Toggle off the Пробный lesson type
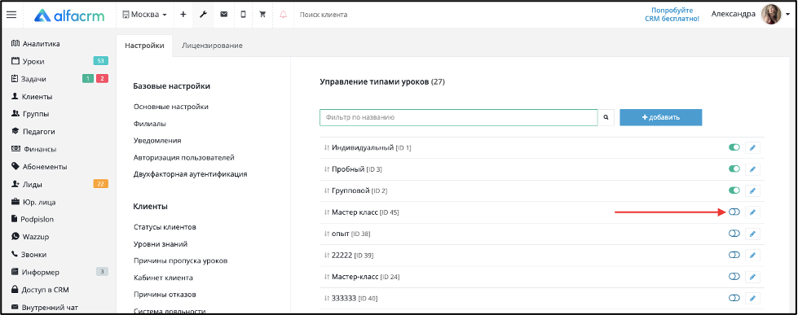 pyautogui.click(x=734, y=168)
